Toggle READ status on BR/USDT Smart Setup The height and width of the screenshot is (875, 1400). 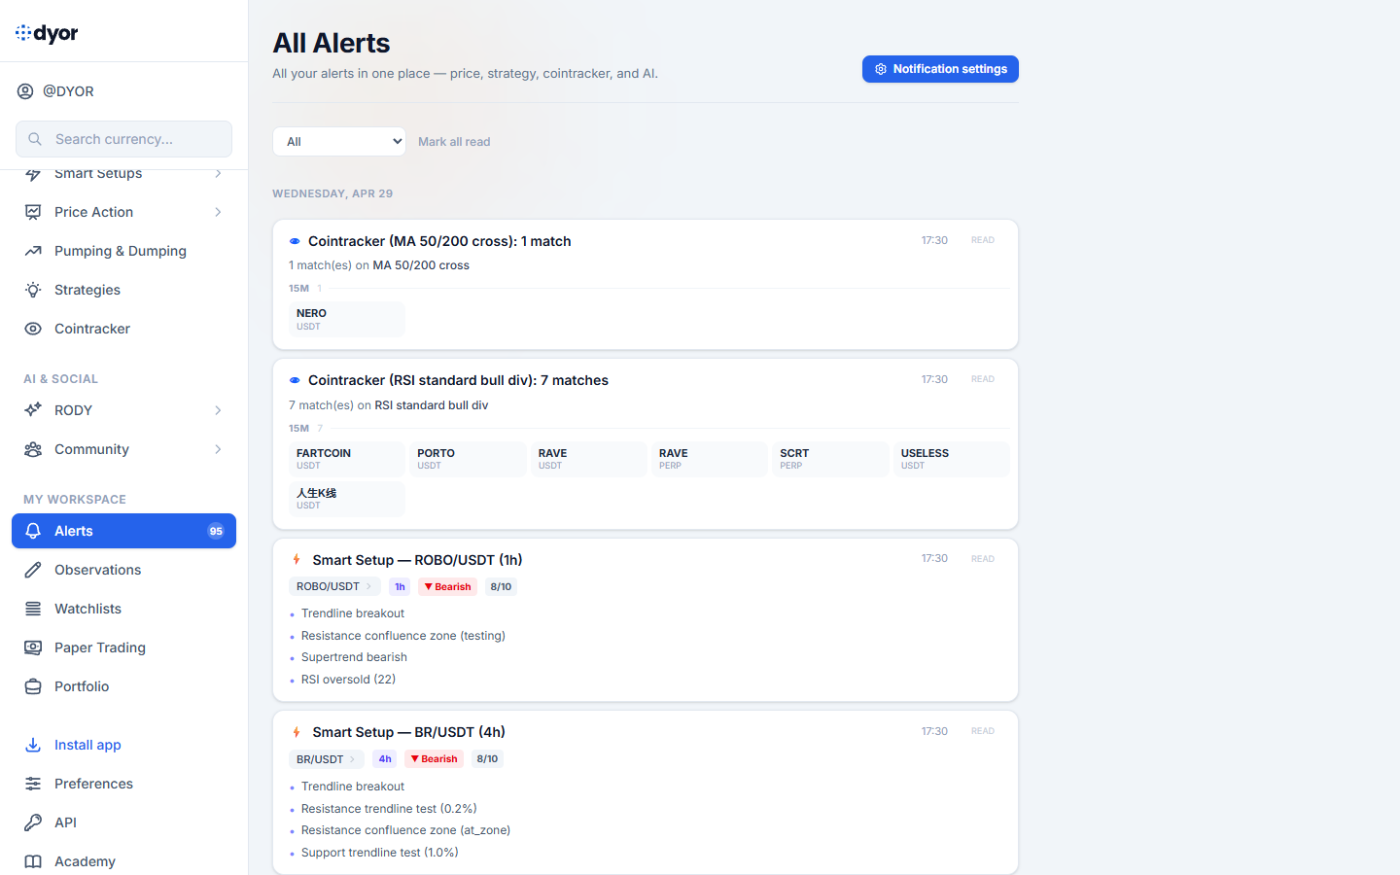click(x=982, y=731)
